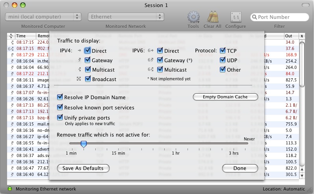
Task: Uncheck the IPv4 Gateway checkbox
Action: [x=87, y=60]
